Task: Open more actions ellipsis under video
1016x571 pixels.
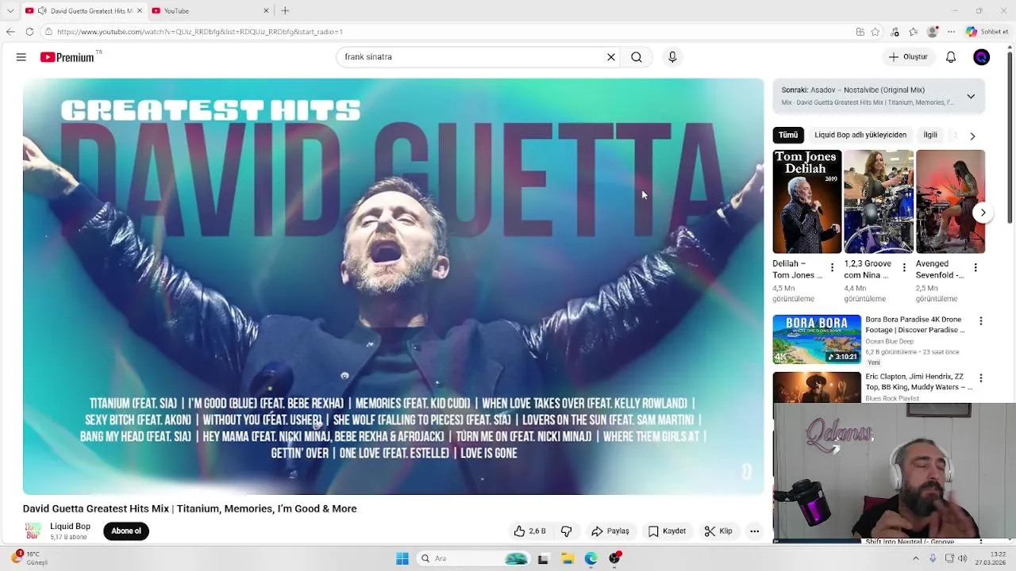Action: (x=754, y=531)
